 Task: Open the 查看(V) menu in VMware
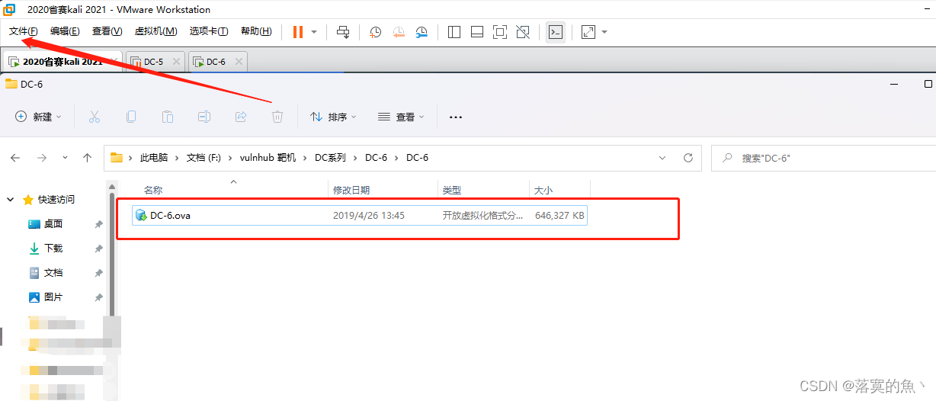point(107,31)
